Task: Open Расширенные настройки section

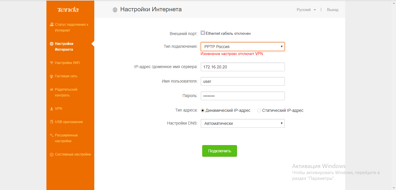Action: 66,138
